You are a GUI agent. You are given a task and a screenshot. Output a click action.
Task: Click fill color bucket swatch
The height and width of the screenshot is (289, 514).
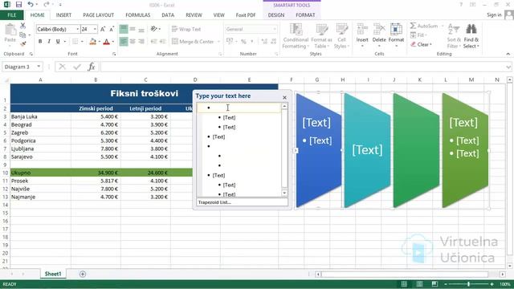[x=93, y=42]
